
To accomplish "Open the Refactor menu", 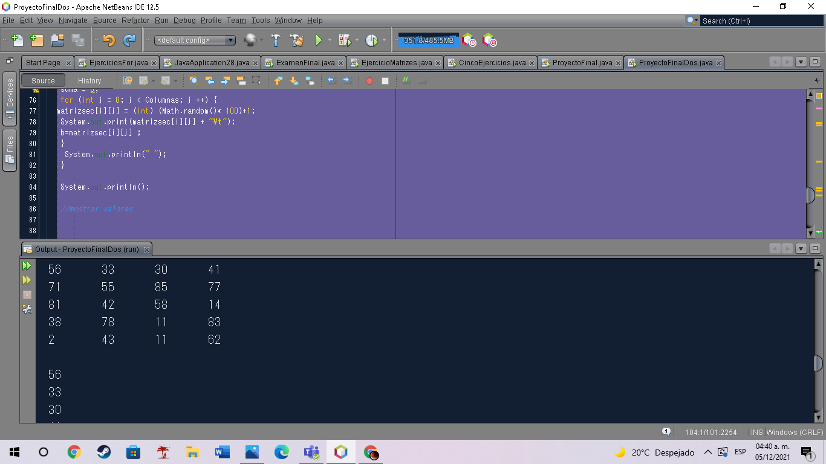I will click(135, 21).
